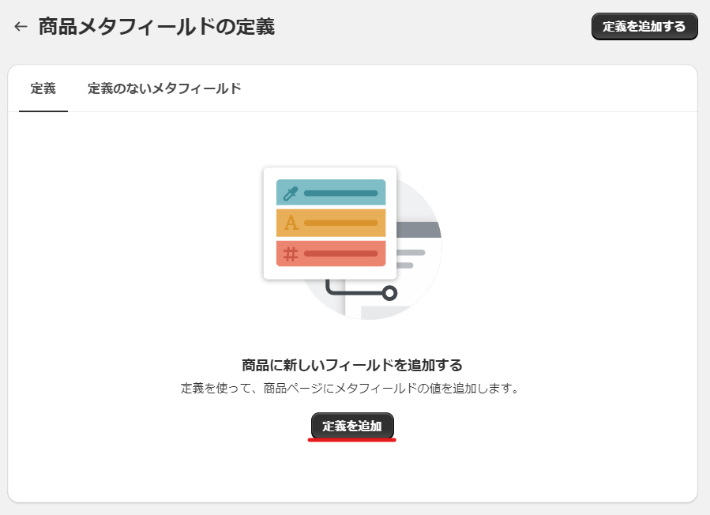Click the page title 商品メタフィールドの定義
Screen dimensions: 710x515
coord(156,26)
